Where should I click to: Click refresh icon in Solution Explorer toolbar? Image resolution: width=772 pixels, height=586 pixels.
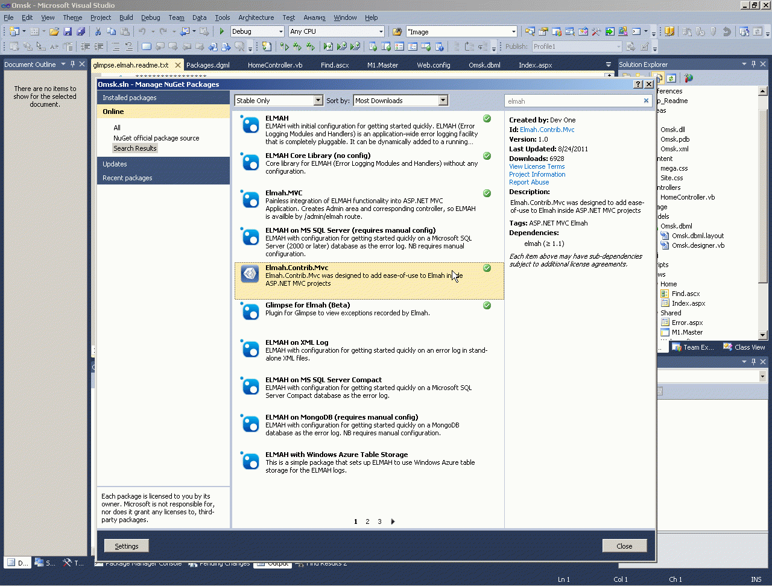pos(671,78)
